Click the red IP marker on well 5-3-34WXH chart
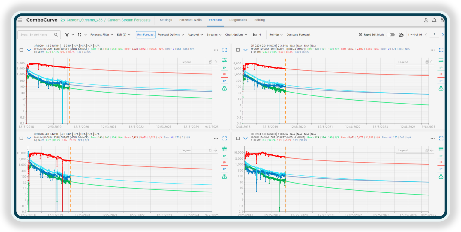 [441, 162]
